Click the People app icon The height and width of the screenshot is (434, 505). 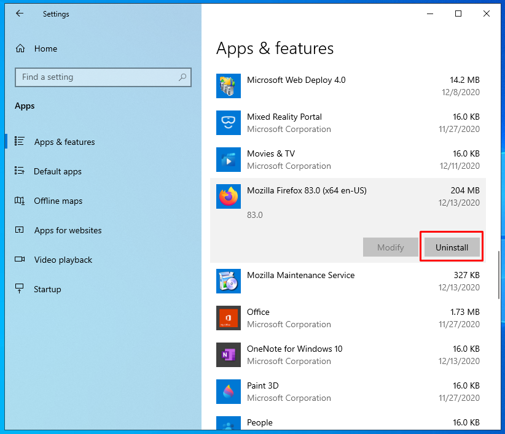[x=229, y=423]
